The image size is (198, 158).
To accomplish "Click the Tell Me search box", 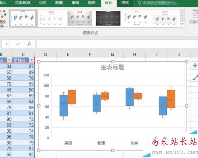I will point(158,3).
